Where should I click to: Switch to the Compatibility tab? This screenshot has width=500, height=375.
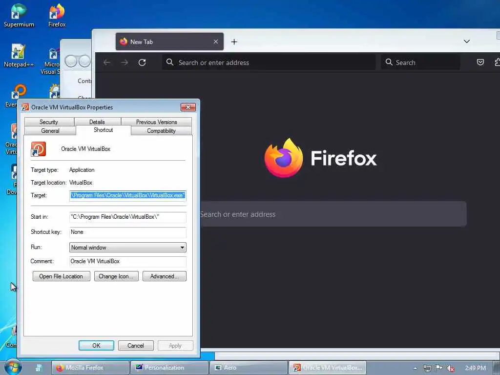[161, 131]
